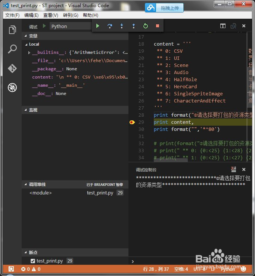Screen dimensions: 255x276
Task: Open the 文件(F) menu
Action: tap(12, 15)
